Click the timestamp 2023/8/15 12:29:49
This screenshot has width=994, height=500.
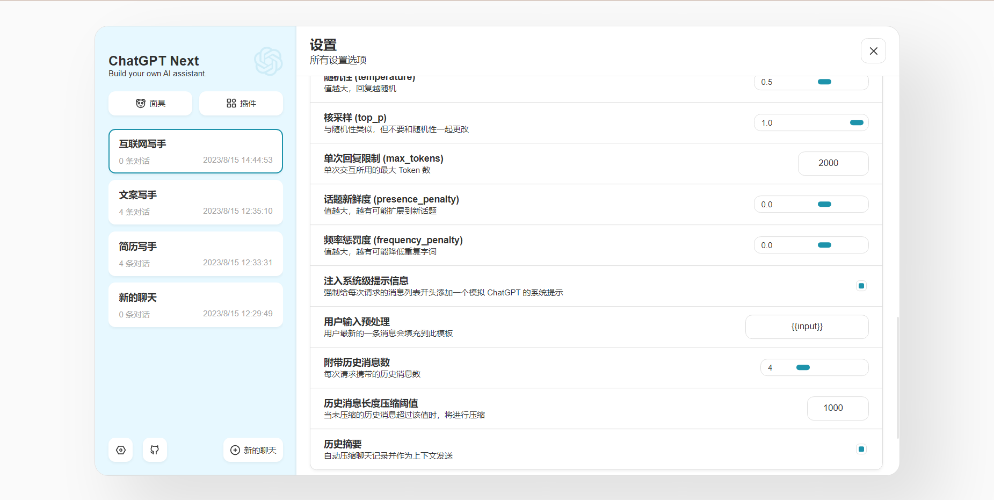238,314
